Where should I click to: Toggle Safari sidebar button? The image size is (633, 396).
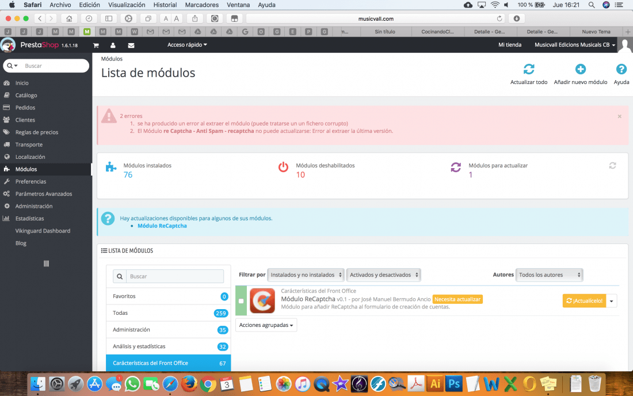click(109, 18)
